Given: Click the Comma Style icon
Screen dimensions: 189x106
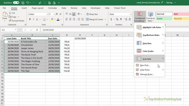Looking at the screenshot, I should (x=121, y=19).
